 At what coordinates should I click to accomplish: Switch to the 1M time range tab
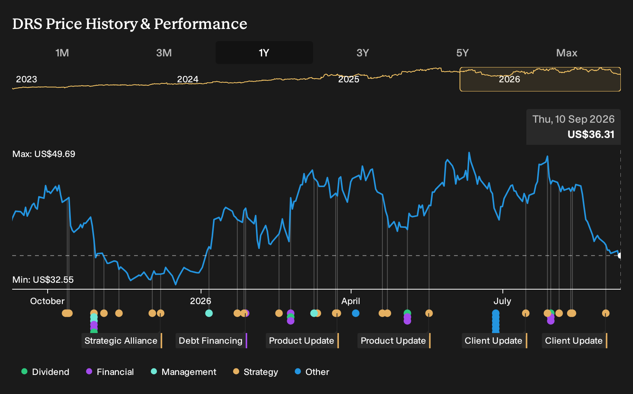coord(62,53)
